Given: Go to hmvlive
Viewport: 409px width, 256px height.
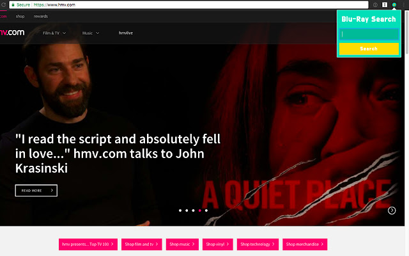Looking at the screenshot, I should pos(126,33).
